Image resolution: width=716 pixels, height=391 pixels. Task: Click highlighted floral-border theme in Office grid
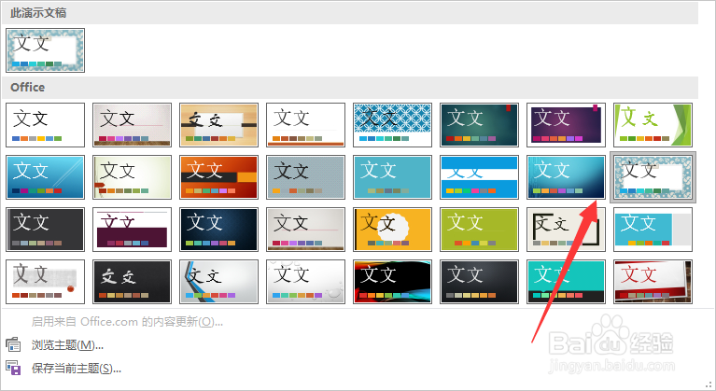[x=653, y=177]
